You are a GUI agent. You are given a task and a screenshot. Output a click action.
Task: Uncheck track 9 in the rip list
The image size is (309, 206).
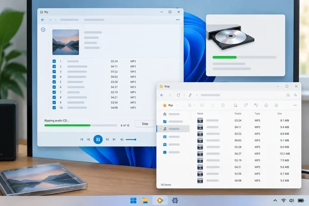pos(54,102)
